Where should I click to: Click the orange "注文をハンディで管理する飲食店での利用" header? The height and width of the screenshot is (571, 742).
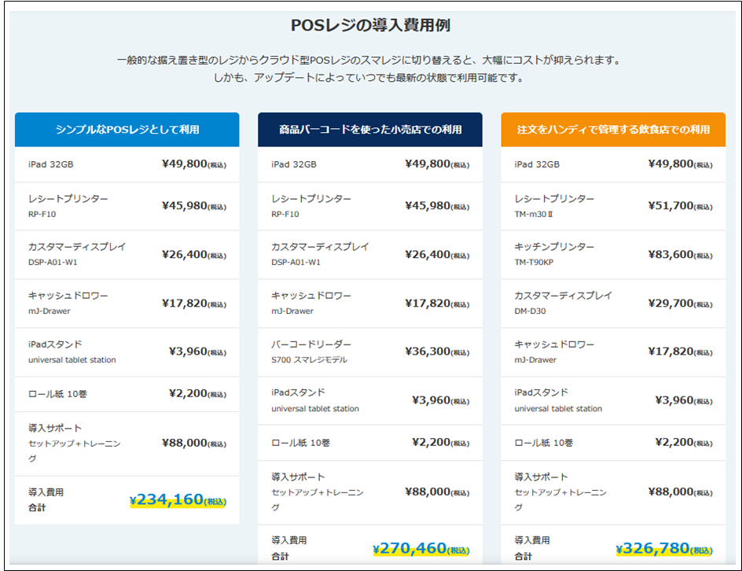click(614, 130)
